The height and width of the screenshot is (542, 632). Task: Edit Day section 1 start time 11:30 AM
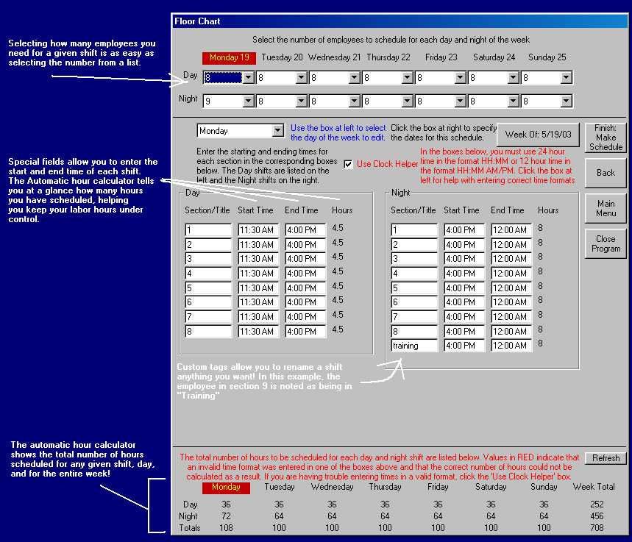point(258,229)
